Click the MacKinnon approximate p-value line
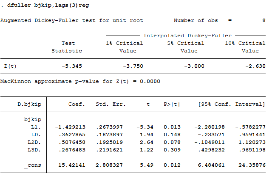The image size is (275, 176). point(80,81)
